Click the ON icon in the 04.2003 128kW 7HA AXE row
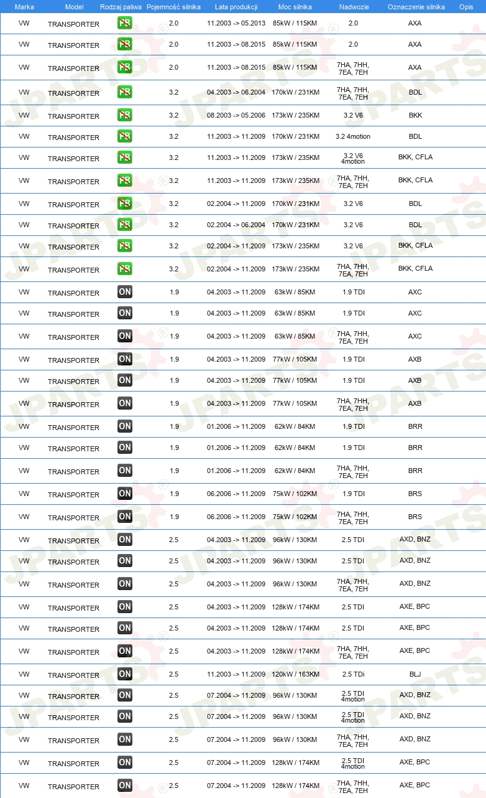Image resolution: width=486 pixels, height=798 pixels. click(x=125, y=651)
